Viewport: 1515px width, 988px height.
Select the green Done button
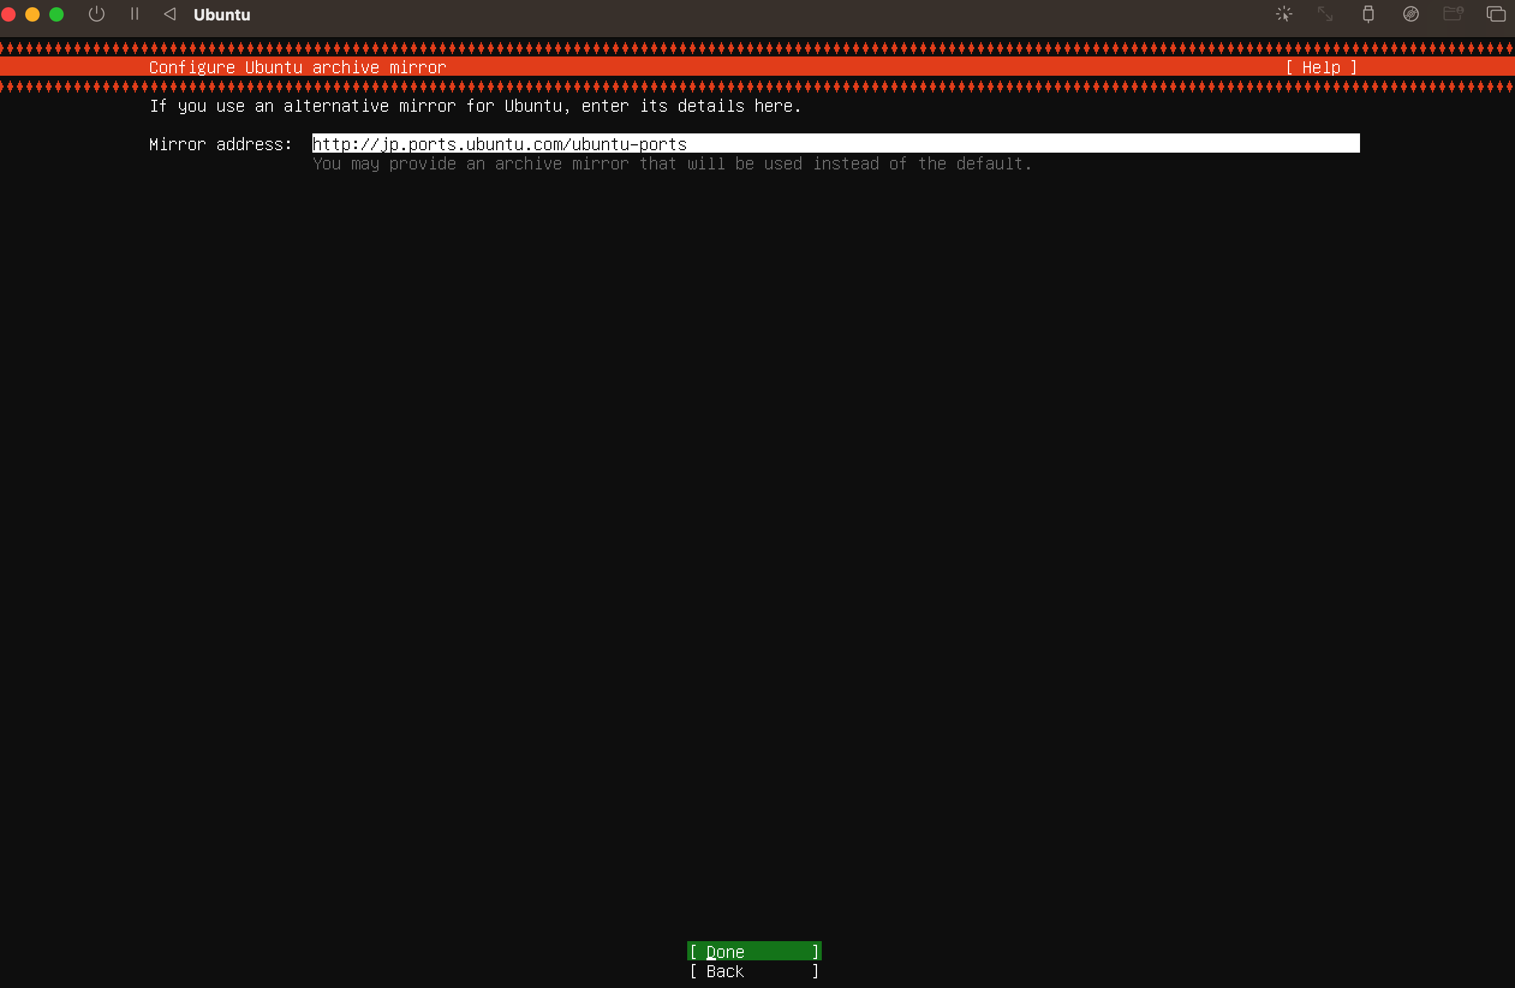[x=754, y=951]
